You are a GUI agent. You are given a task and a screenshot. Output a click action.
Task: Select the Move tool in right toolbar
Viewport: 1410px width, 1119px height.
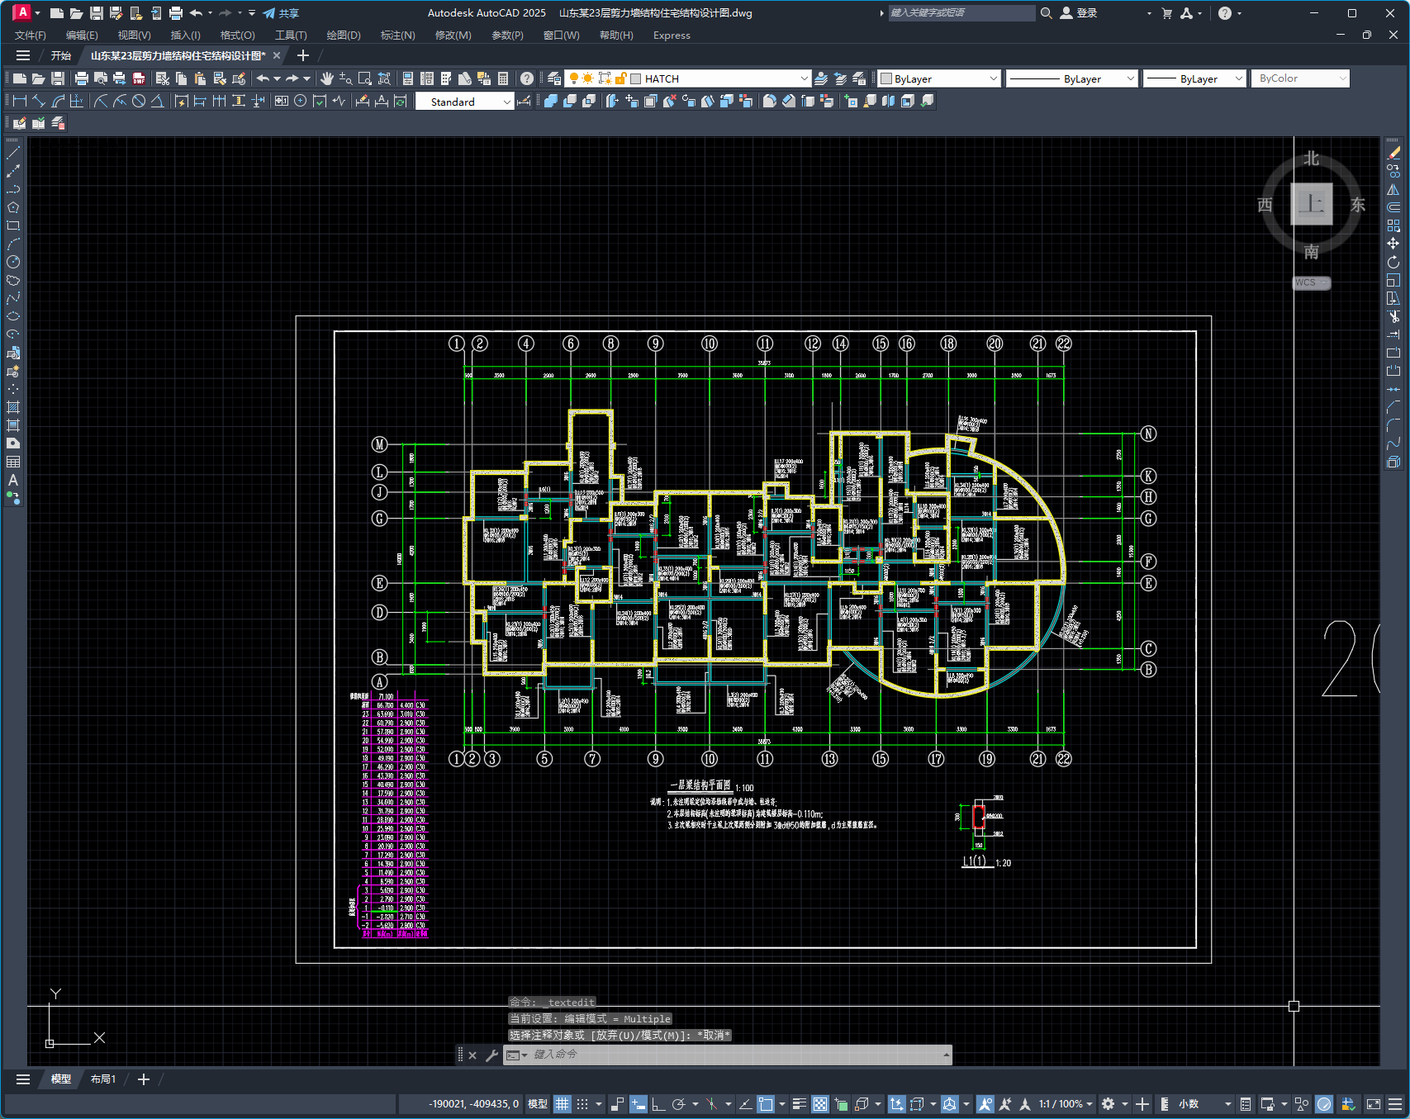[x=1393, y=244]
